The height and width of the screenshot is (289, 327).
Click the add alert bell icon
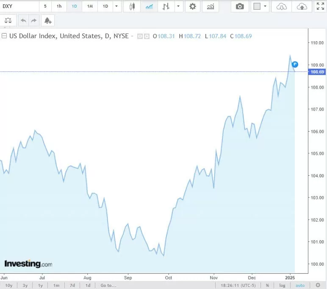click(x=48, y=20)
